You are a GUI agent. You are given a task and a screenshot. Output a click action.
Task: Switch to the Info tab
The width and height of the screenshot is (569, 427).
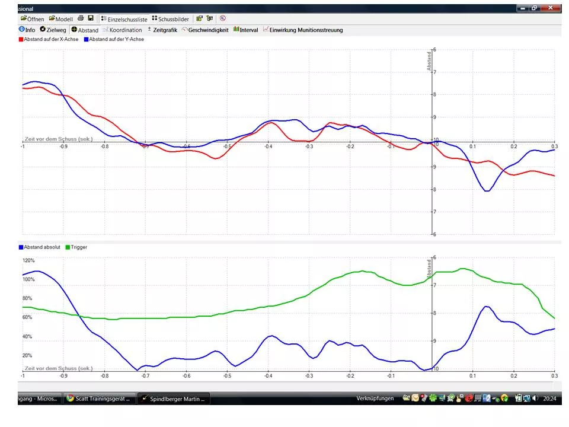pyautogui.click(x=27, y=30)
